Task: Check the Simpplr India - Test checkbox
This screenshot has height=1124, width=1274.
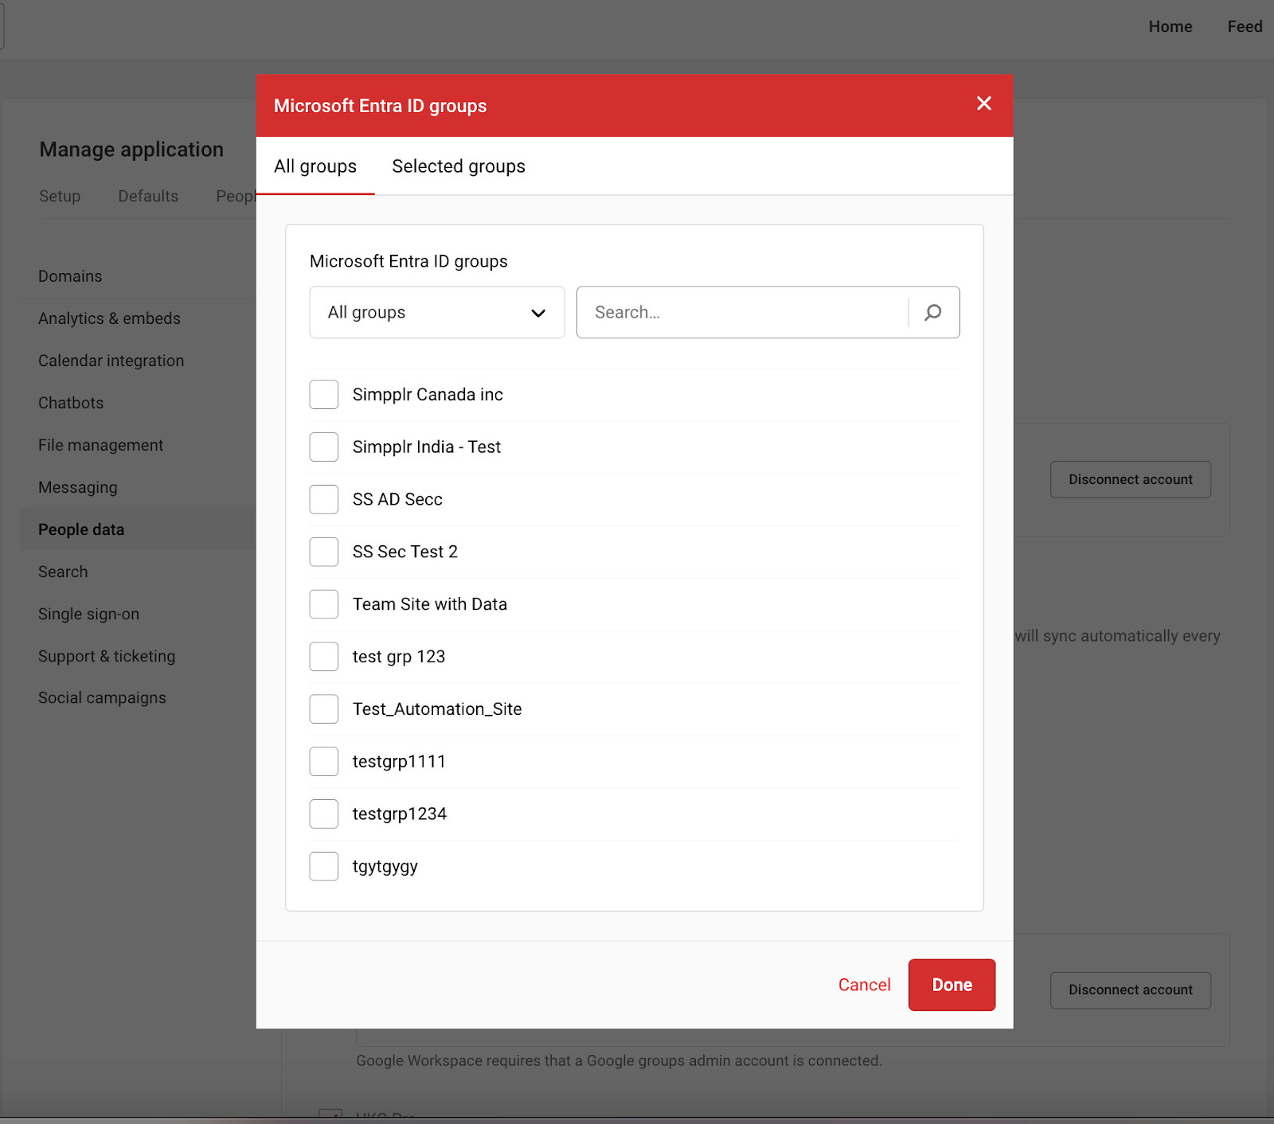Action: click(x=324, y=447)
